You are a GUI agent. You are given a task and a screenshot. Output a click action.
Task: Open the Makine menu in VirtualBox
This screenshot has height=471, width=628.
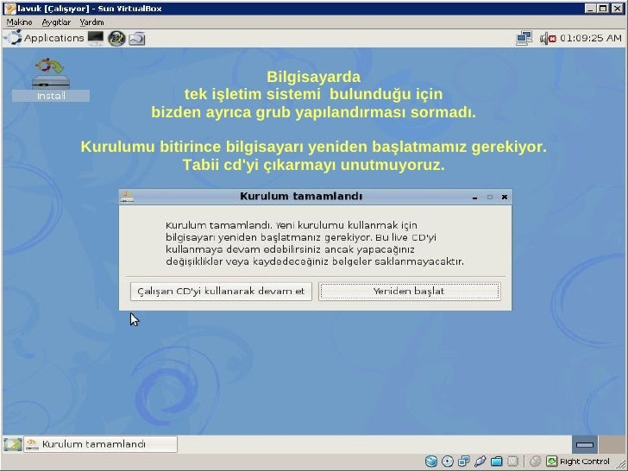click(x=19, y=22)
